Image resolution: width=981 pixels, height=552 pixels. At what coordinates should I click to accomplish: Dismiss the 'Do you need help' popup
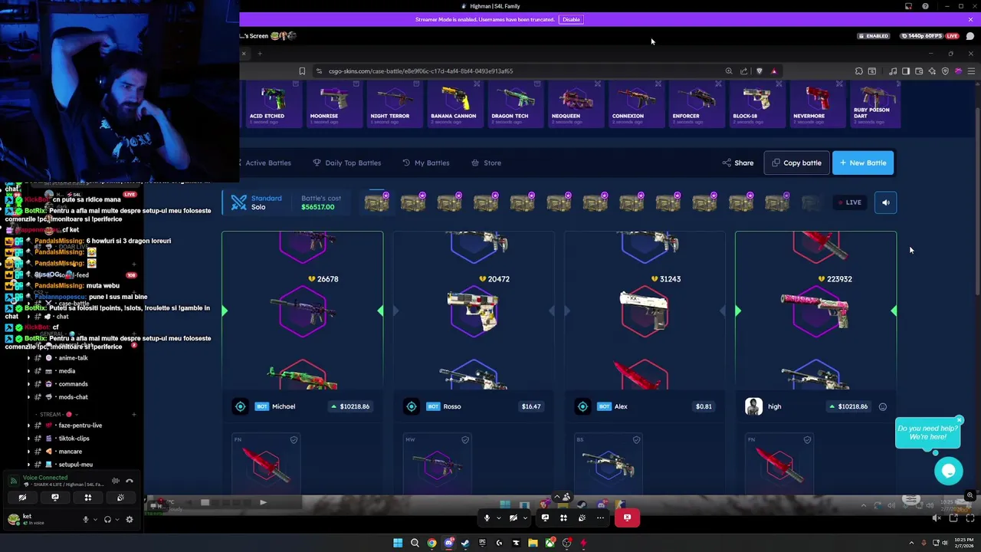(959, 420)
